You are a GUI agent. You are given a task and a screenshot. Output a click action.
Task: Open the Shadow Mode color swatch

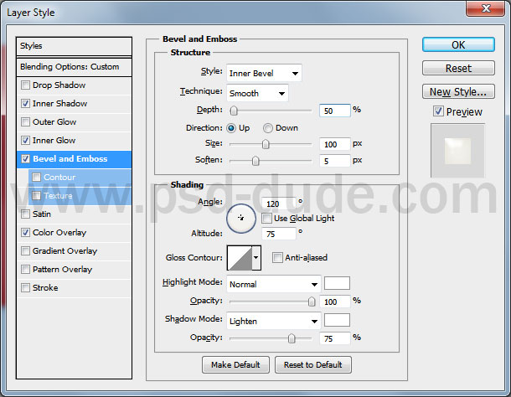pos(337,320)
